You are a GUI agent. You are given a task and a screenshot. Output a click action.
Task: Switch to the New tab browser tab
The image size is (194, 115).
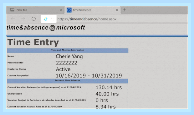(x=35, y=10)
